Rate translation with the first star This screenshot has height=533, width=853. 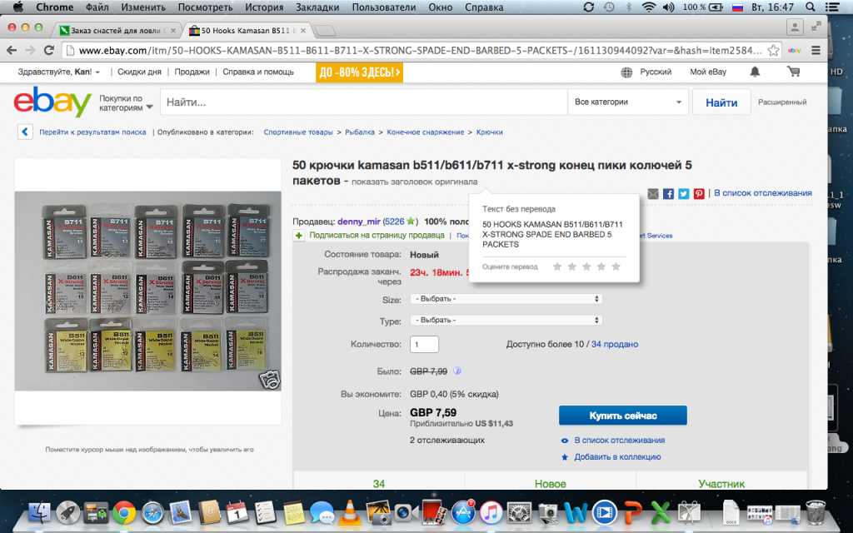[x=557, y=266]
